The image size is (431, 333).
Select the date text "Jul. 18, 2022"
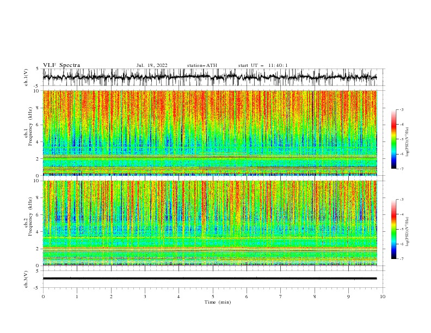click(152, 65)
